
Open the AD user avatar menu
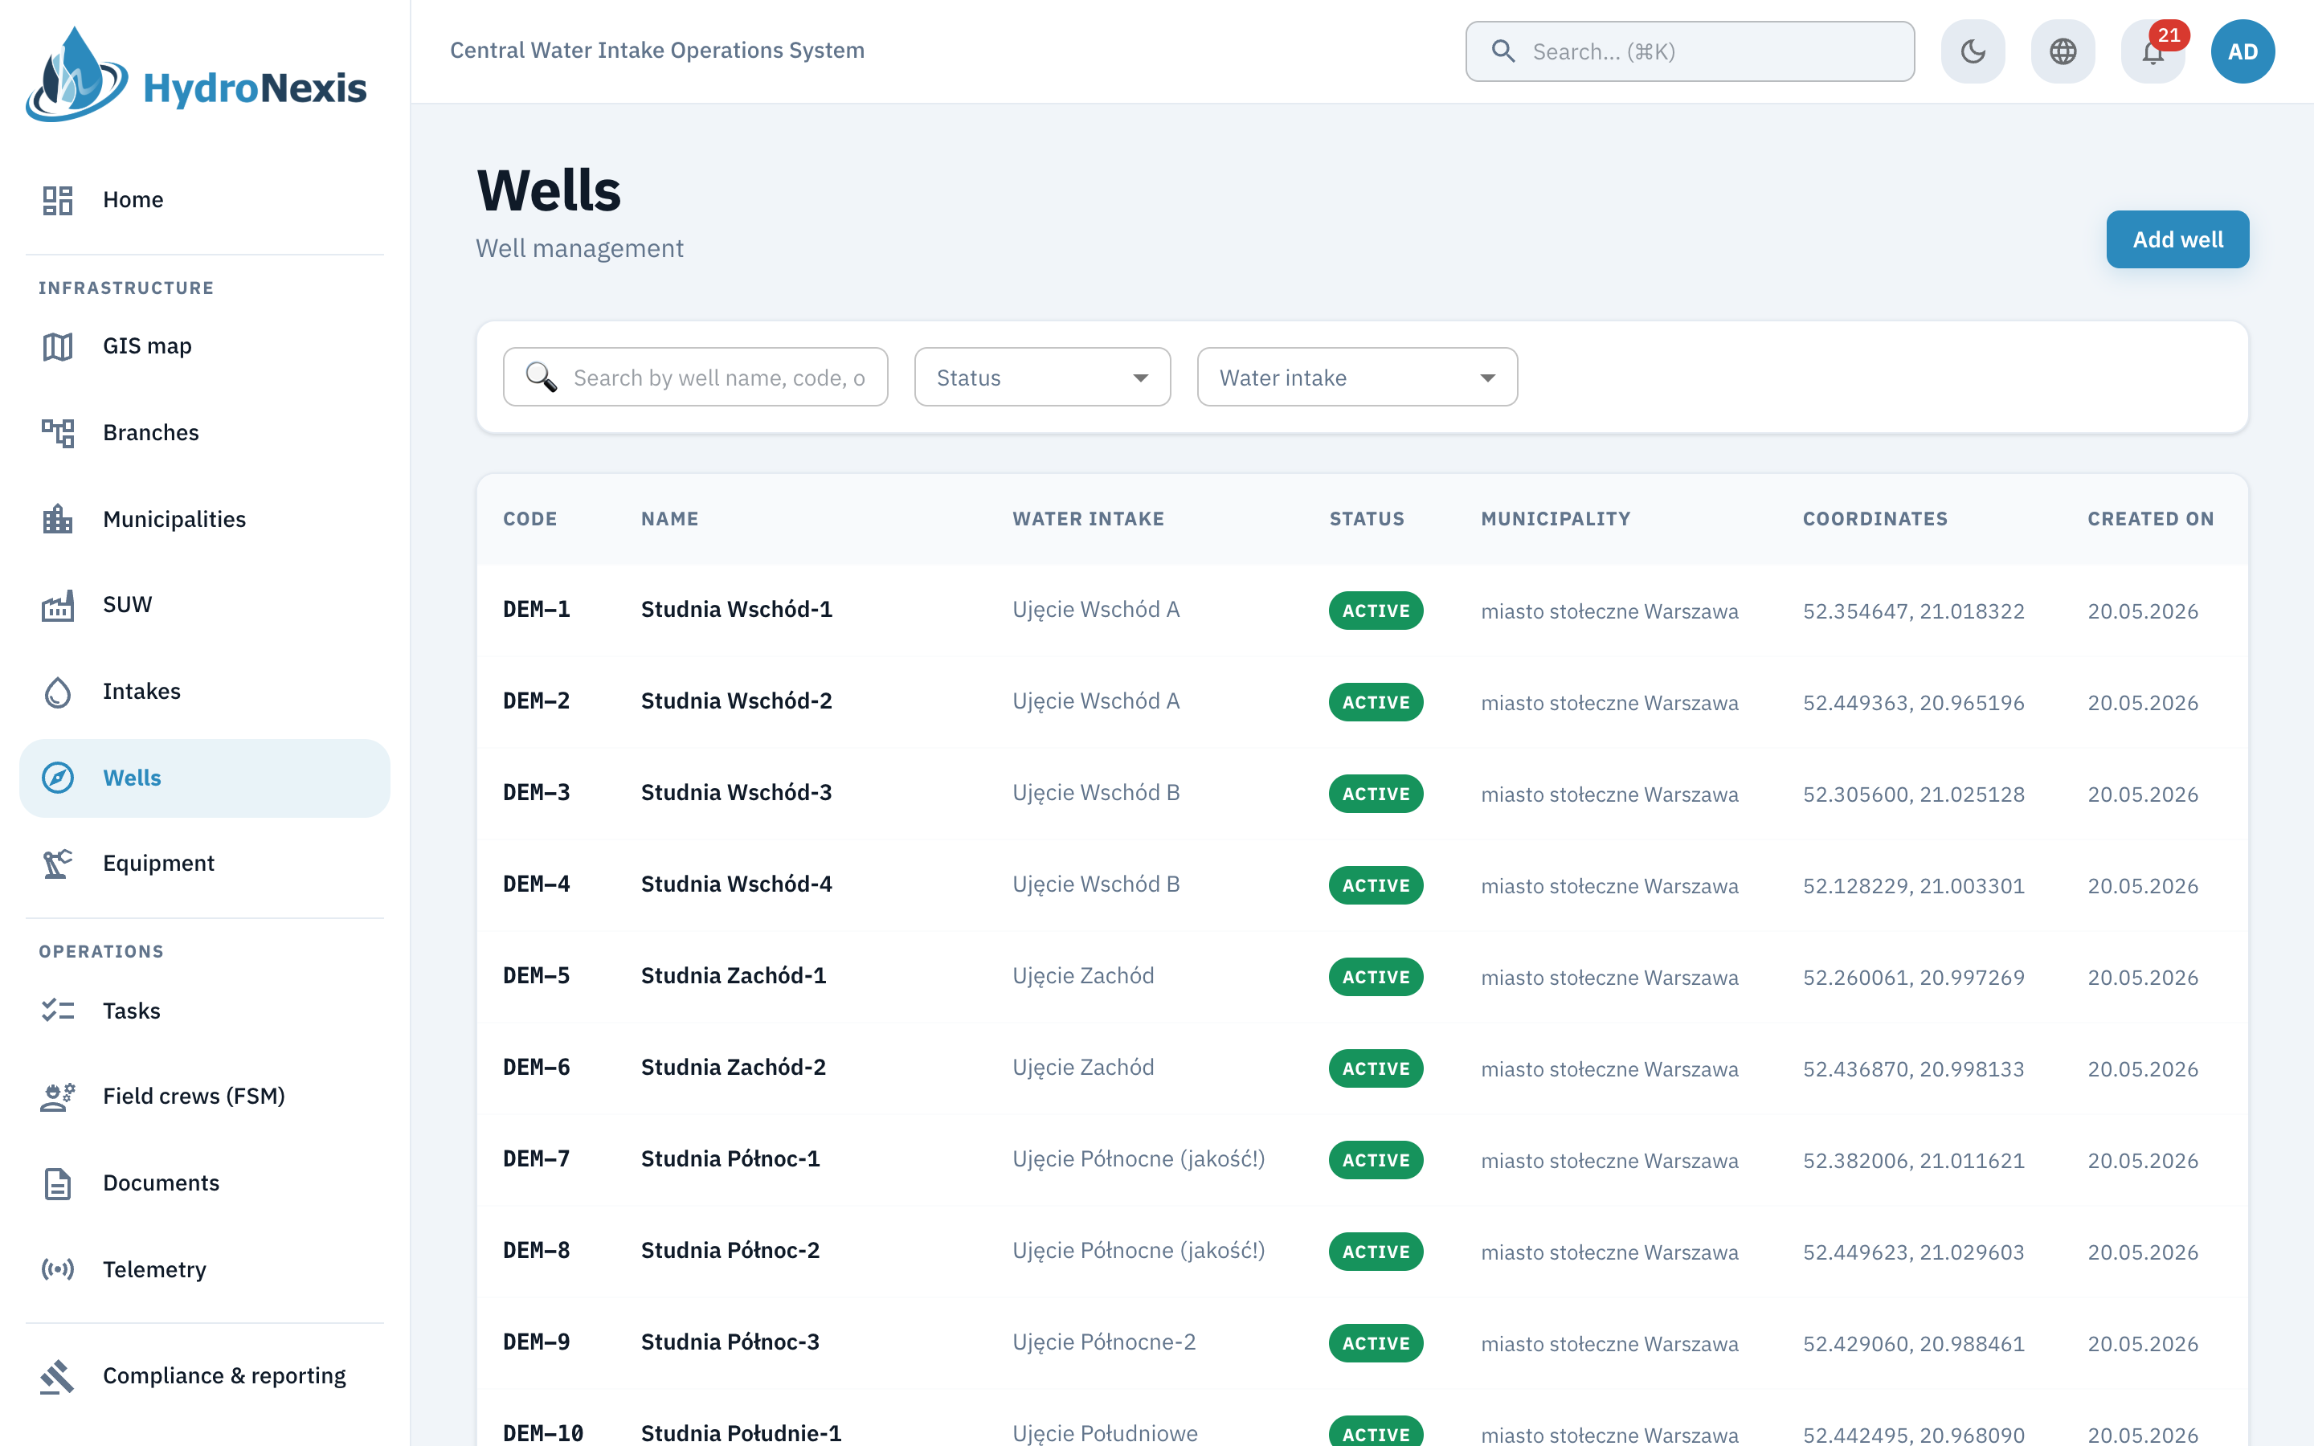[2242, 51]
